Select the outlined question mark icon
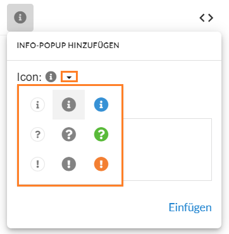The height and width of the screenshot is (234, 229). [37, 134]
